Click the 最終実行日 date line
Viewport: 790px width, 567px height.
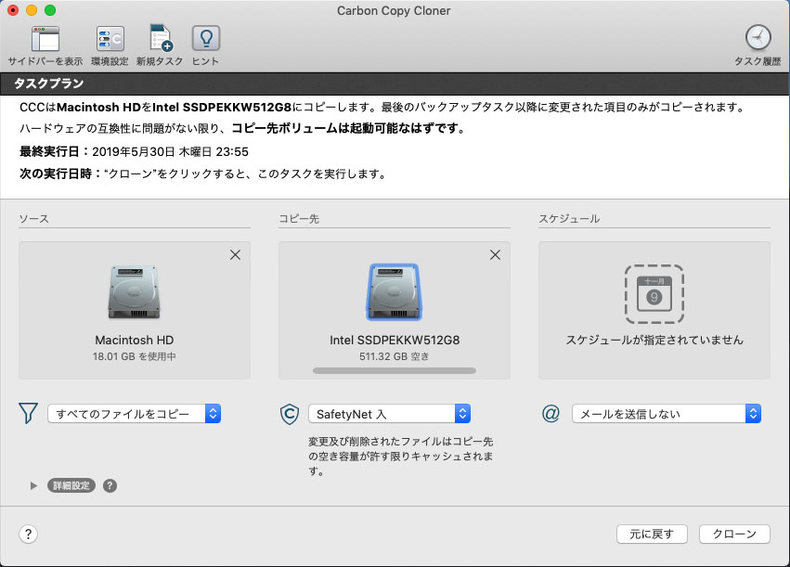pos(134,151)
